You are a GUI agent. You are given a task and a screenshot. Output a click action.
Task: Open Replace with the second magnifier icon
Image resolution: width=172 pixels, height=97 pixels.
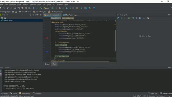(x=29, y=8)
